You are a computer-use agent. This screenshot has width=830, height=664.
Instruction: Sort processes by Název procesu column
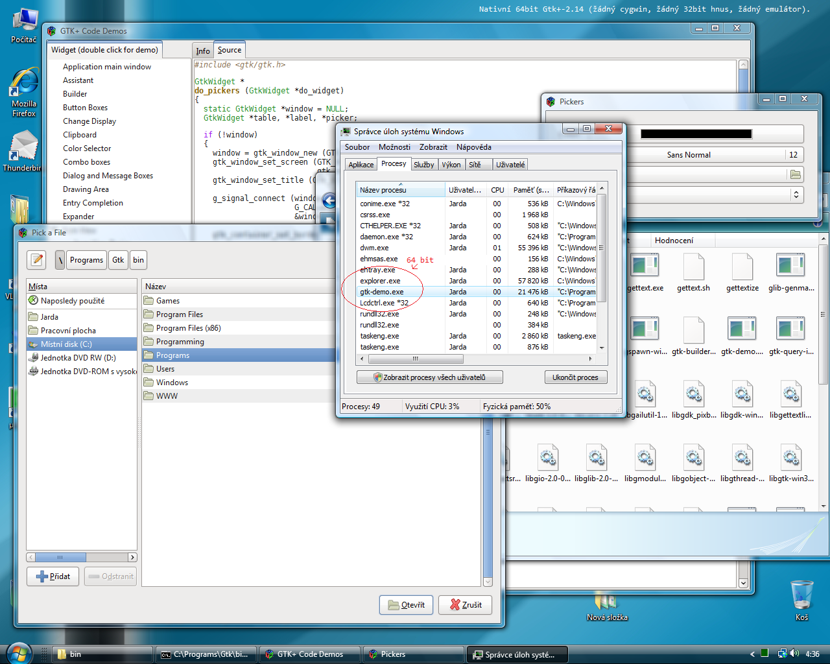[401, 190]
